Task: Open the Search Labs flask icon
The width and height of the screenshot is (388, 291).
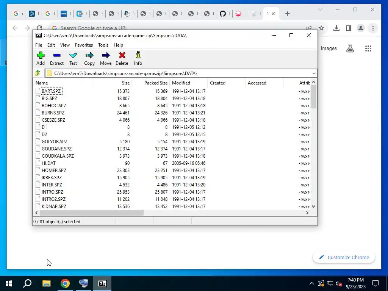Action: [350, 48]
